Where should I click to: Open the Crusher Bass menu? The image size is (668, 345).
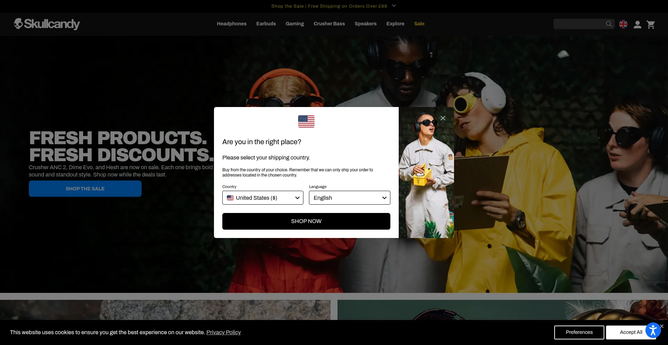329,24
